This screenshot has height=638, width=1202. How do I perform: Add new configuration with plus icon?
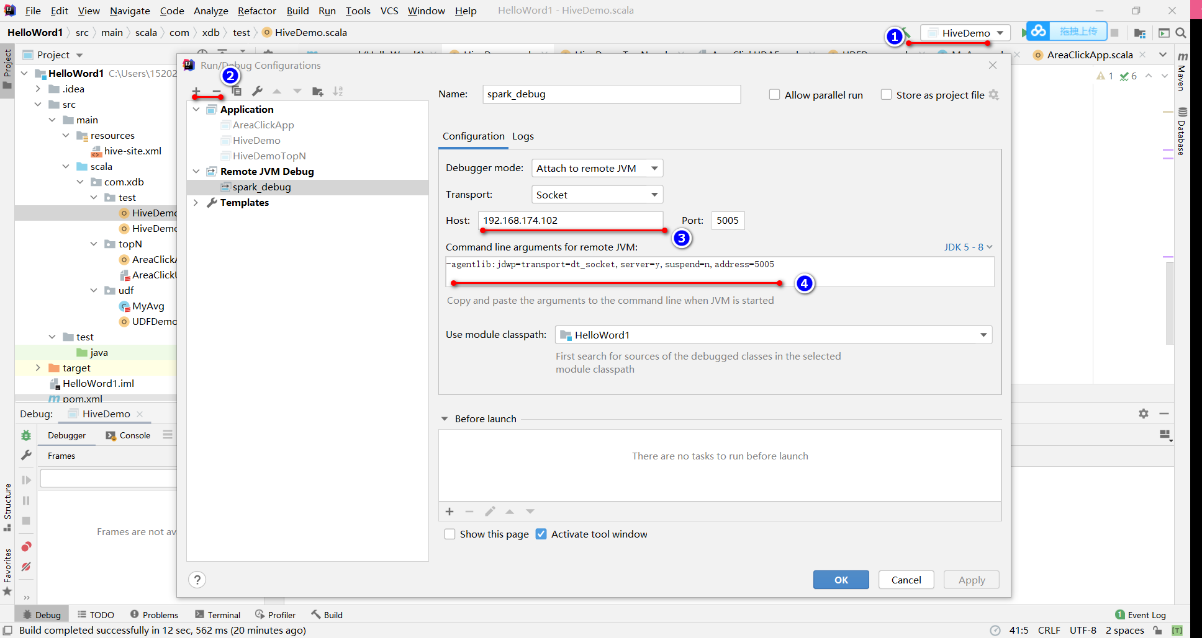(x=196, y=91)
